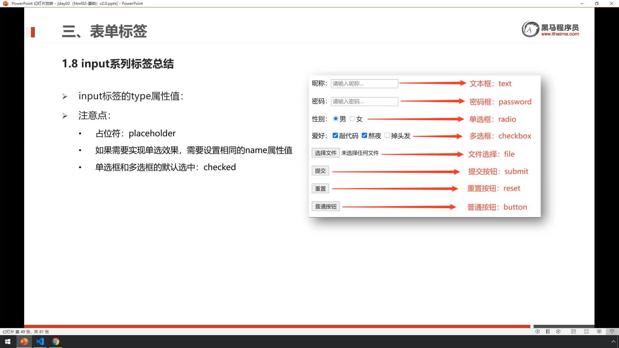This screenshot has width=619, height=348.
Task: Click the text 占位符：placeholder
Action: point(135,133)
